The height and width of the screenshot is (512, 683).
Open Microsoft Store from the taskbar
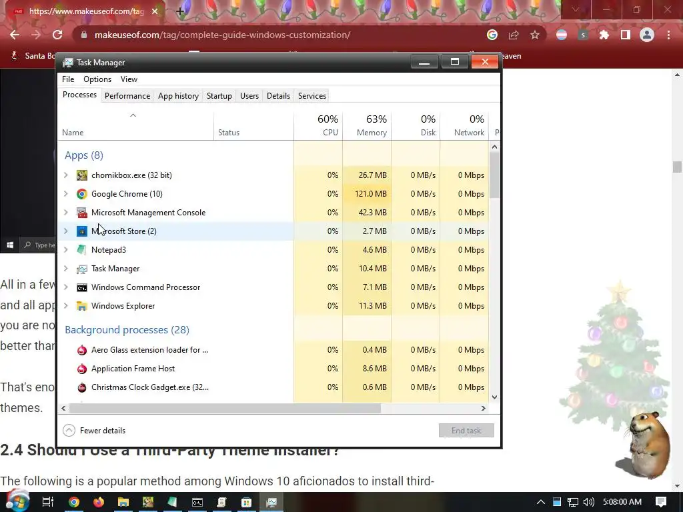[x=247, y=502]
